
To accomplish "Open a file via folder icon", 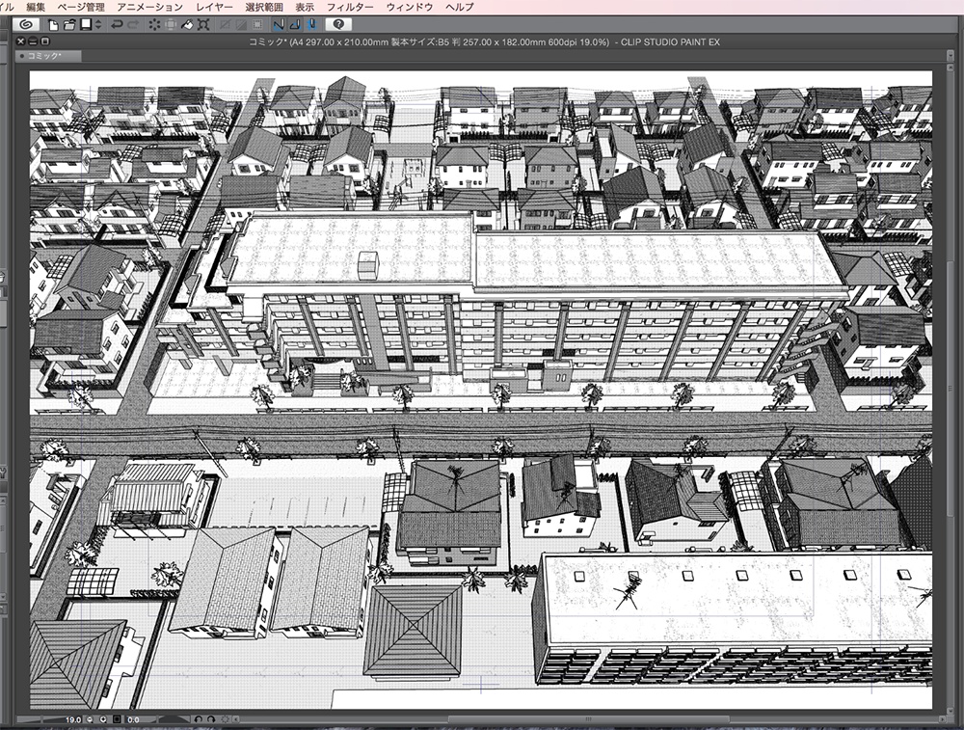I will (68, 25).
